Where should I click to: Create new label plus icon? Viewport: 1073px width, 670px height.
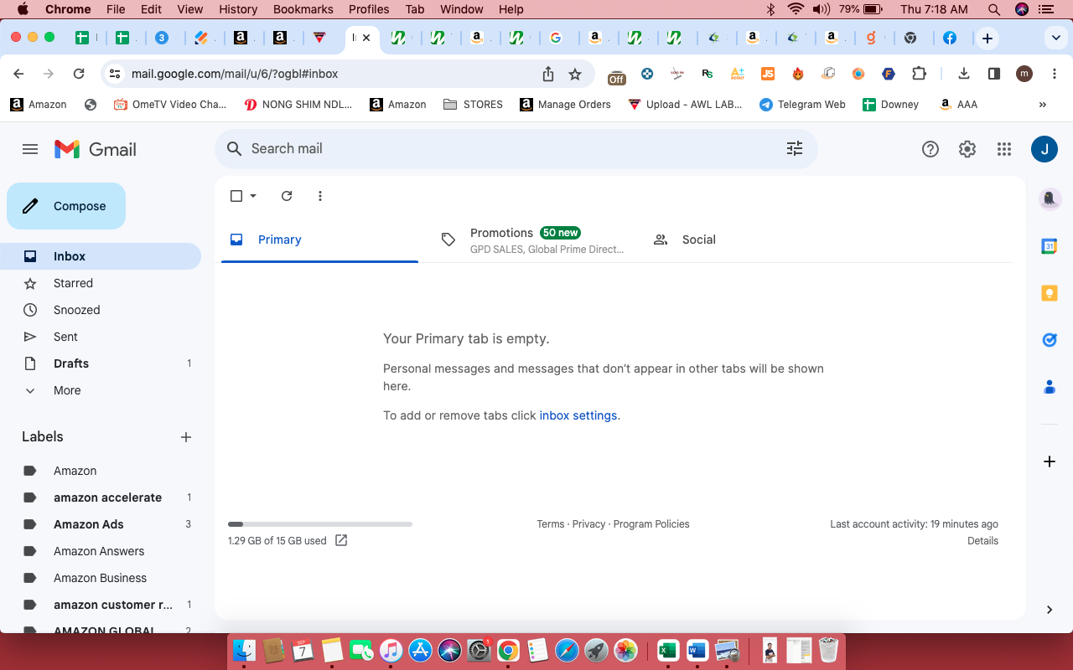click(x=186, y=437)
